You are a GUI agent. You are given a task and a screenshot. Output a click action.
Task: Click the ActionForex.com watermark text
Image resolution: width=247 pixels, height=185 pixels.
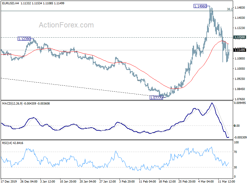coord(66,25)
